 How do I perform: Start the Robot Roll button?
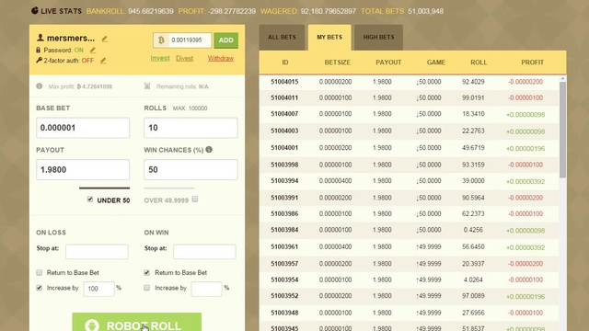[x=137, y=323]
